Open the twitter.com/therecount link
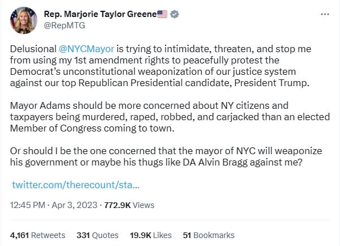Viewport: 340px width, 246px height. coord(76,185)
